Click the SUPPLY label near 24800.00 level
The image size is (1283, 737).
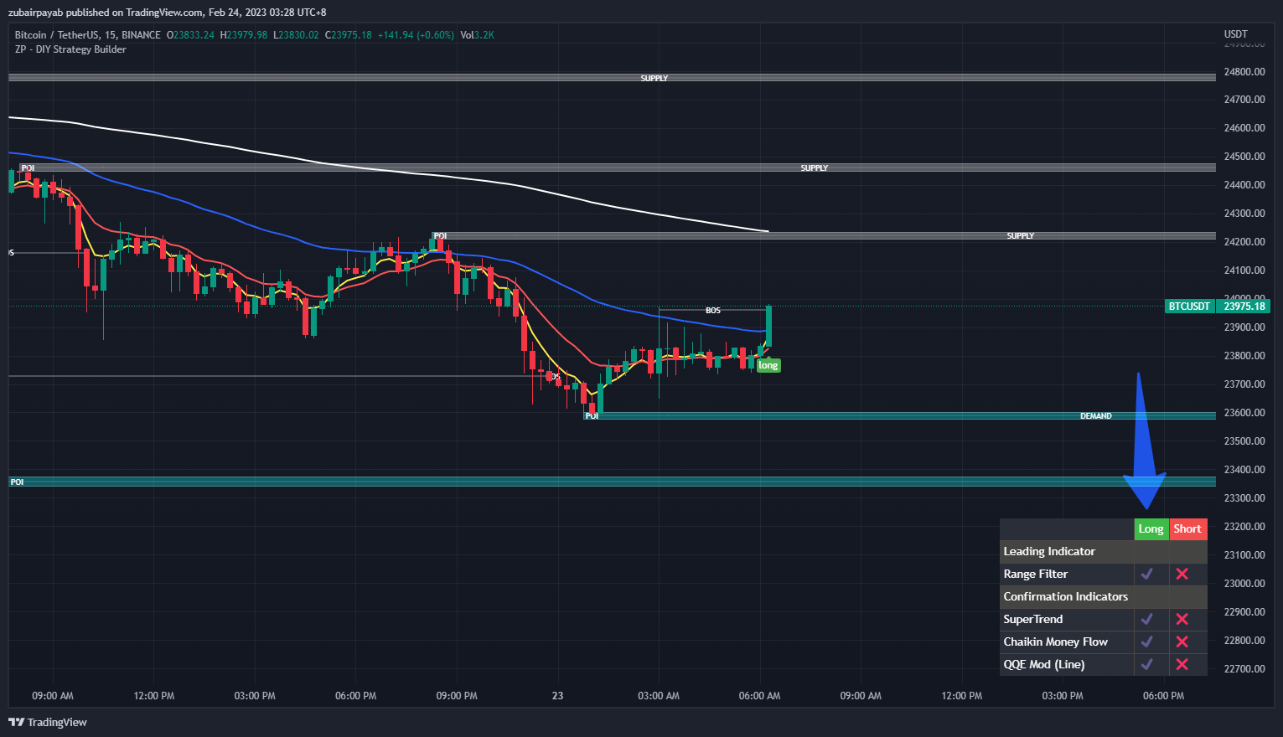click(x=654, y=78)
